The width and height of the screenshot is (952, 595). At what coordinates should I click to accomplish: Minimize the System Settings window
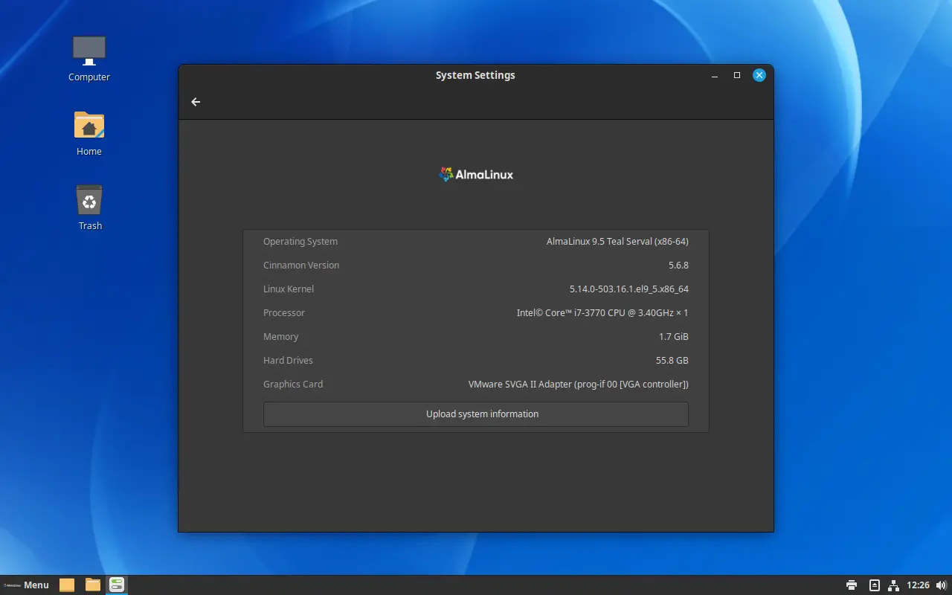(715, 75)
